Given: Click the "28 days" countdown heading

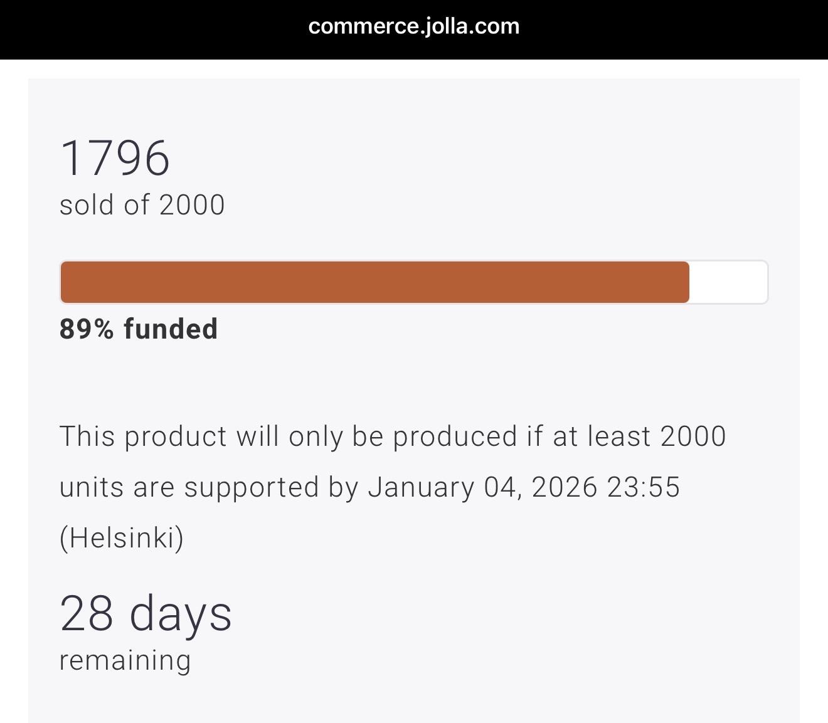Looking at the screenshot, I should (146, 614).
